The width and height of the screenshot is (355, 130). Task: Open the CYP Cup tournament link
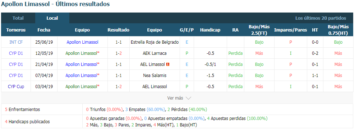(16, 86)
